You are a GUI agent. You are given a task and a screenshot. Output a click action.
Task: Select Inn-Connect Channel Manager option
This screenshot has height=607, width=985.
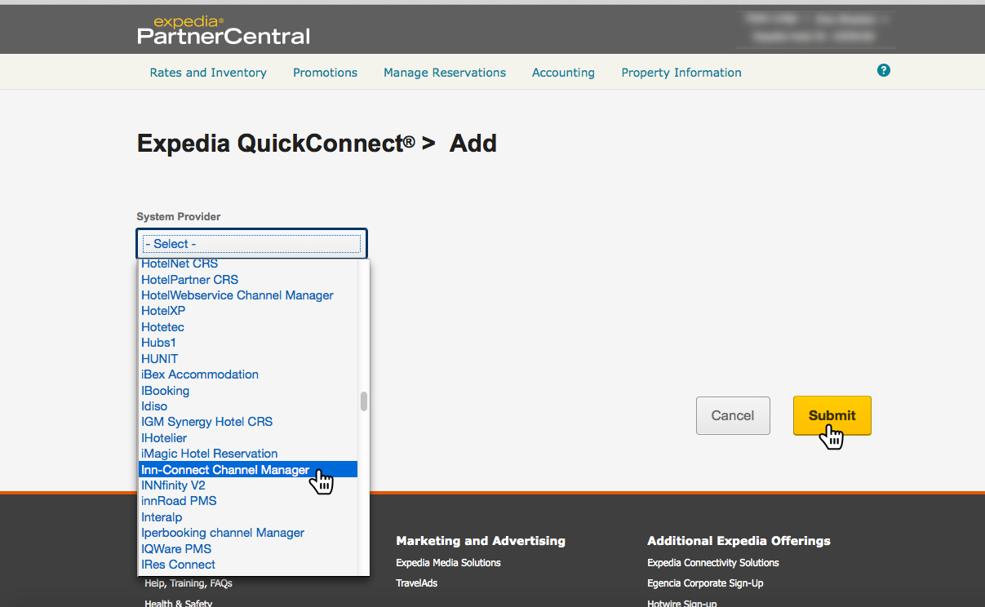[225, 470]
